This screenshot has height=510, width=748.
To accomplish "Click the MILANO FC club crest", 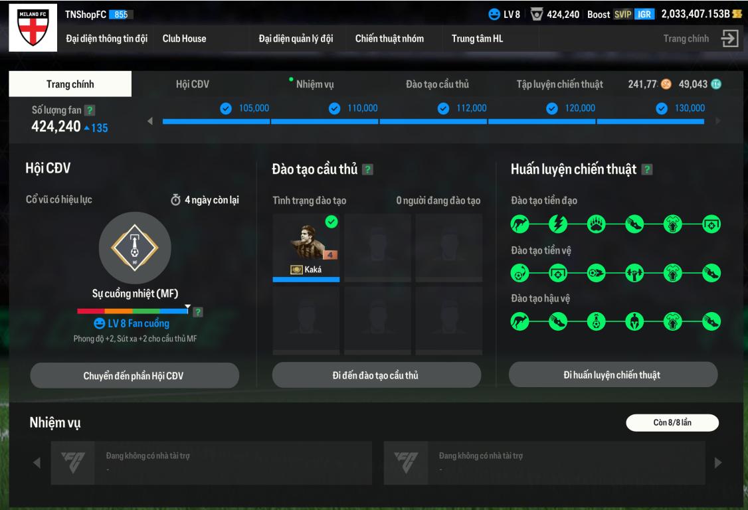I will [x=33, y=28].
